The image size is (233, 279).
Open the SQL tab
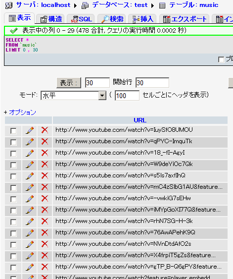coord(81,19)
